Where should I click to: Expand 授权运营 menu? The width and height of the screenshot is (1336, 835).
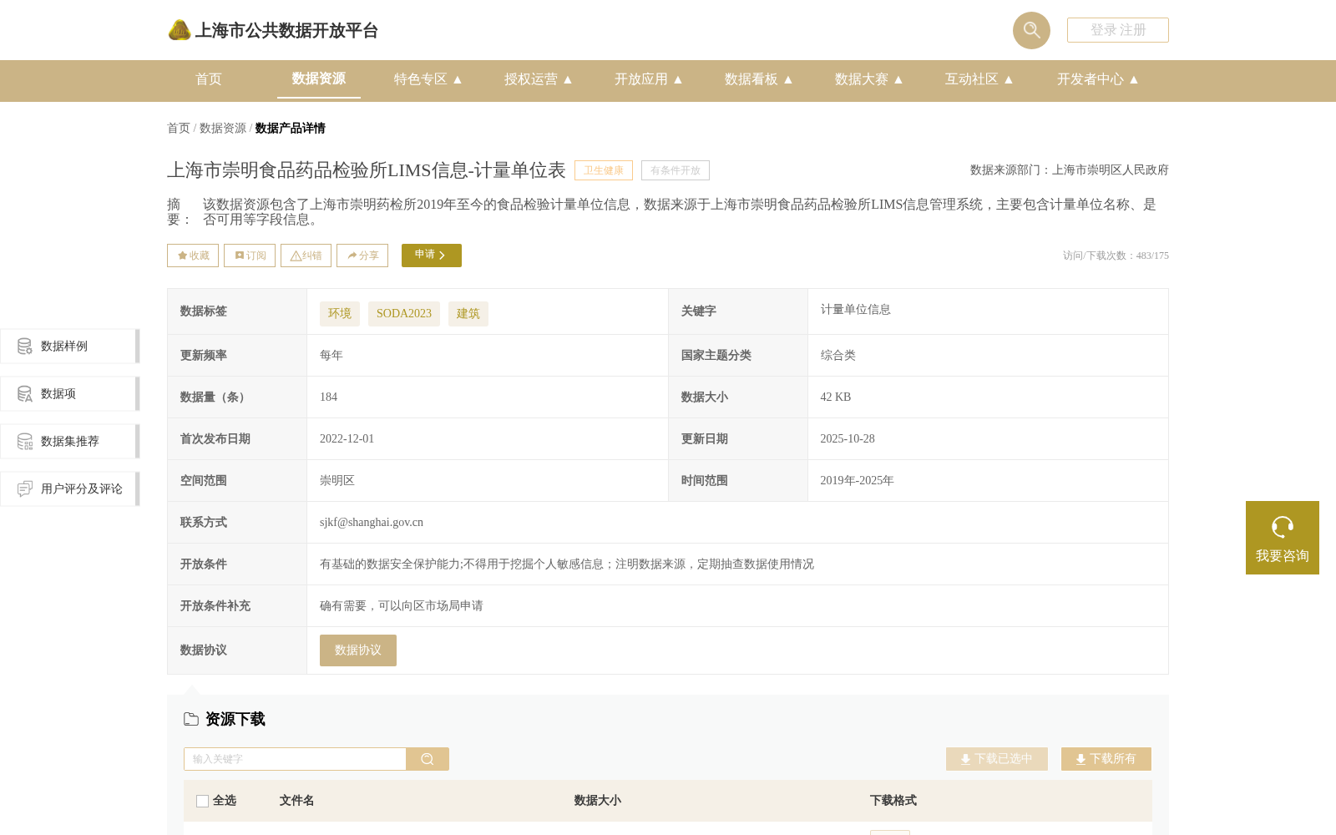coord(538,79)
